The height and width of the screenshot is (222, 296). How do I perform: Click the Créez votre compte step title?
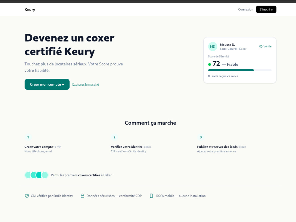click(x=39, y=147)
